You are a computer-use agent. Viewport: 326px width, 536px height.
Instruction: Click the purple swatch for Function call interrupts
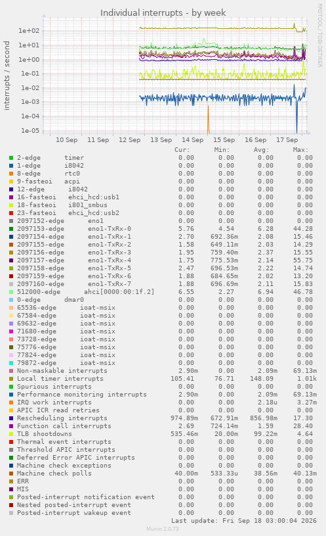11,426
